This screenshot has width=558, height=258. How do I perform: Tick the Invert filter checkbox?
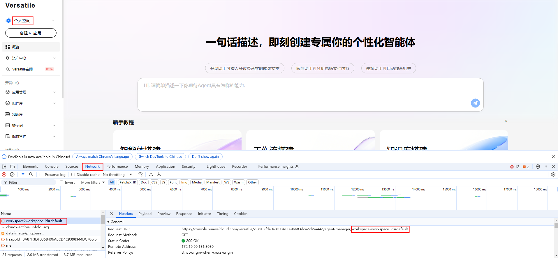(61, 182)
